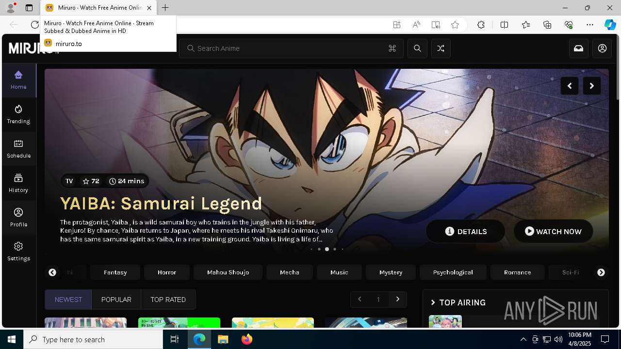Image resolution: width=621 pixels, height=349 pixels.
Task: Select the Mecha genre
Action: pyautogui.click(x=290, y=272)
